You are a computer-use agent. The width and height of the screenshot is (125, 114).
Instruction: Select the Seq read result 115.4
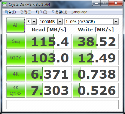[49, 41]
